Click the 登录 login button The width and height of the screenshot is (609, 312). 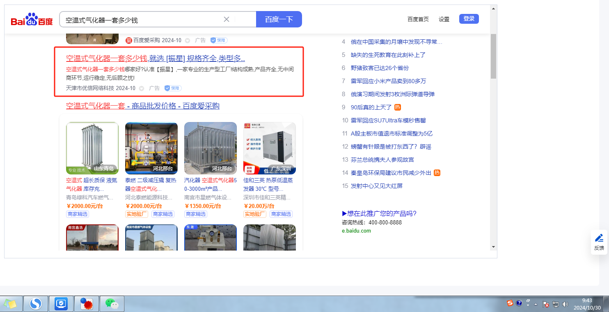(469, 19)
